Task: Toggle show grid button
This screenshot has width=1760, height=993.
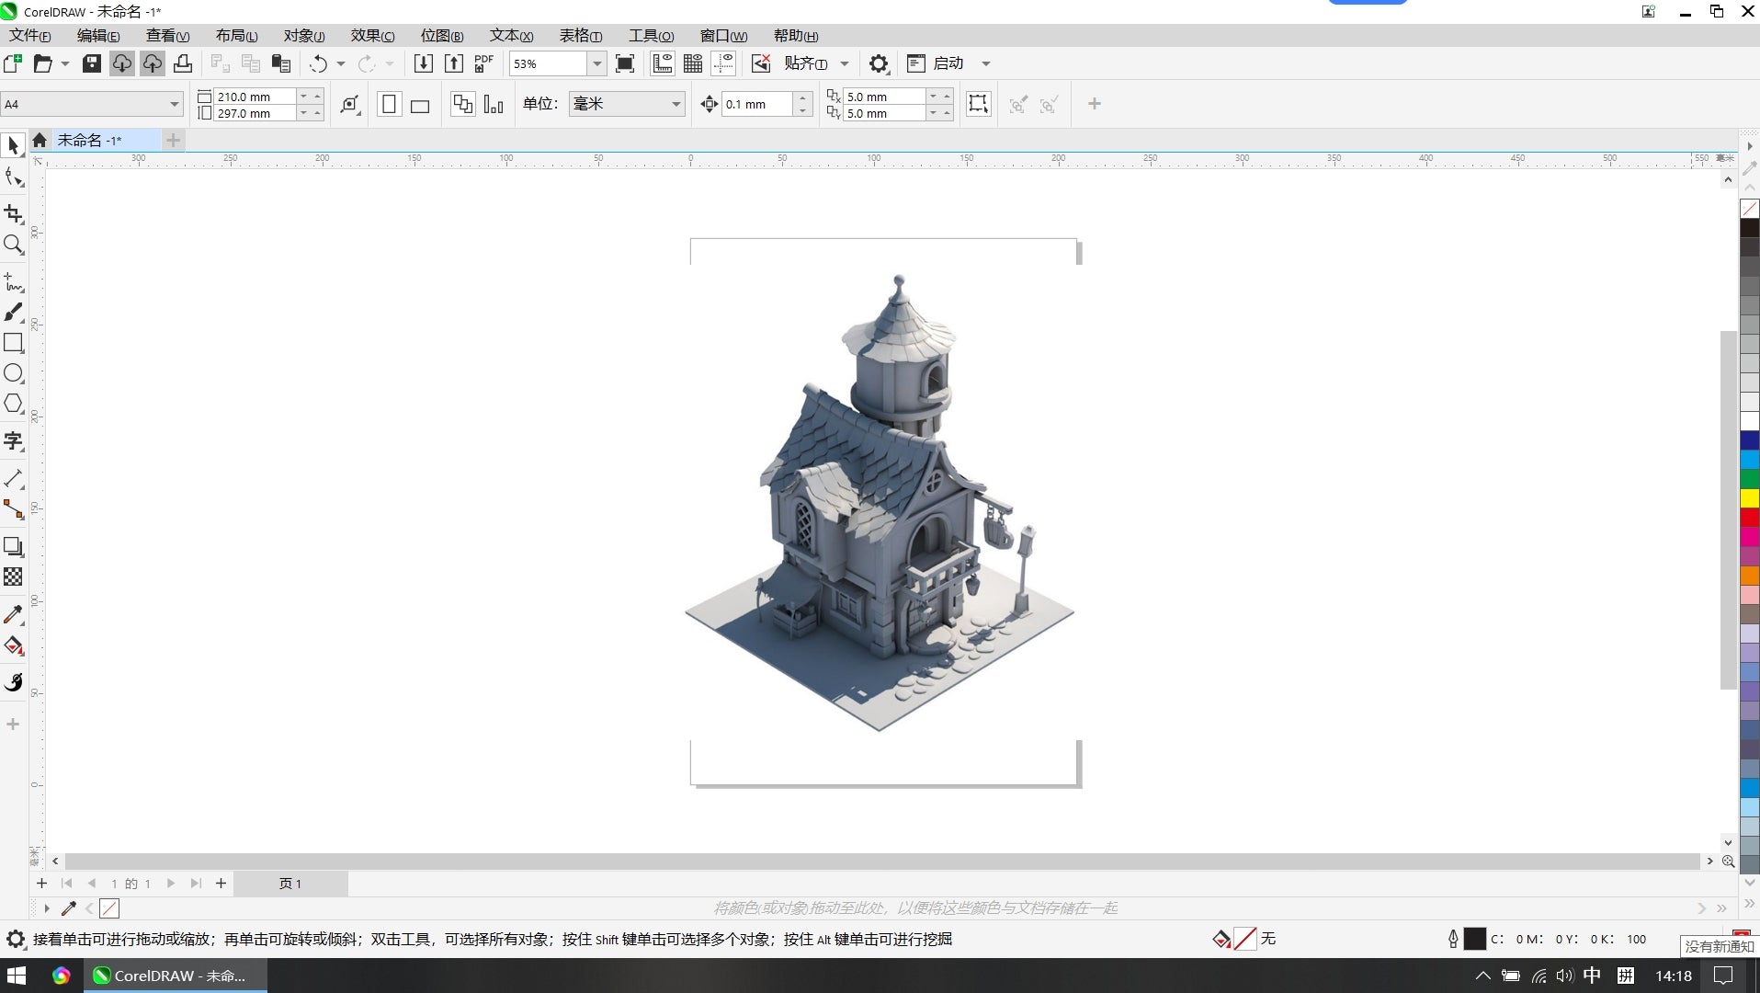Action: click(693, 63)
